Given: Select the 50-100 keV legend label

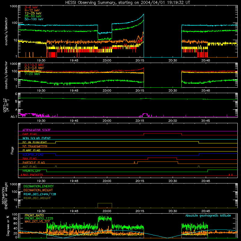Looking at the screenshot, I should coord(34,19).
